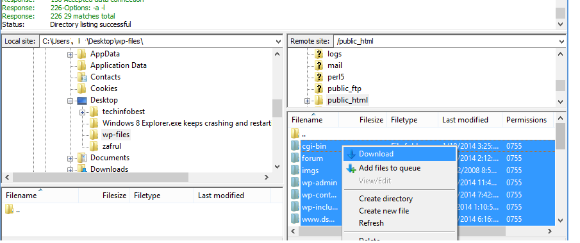580x243 pixels.
Task: Select the wp-inclu... folder name
Action: point(320,207)
